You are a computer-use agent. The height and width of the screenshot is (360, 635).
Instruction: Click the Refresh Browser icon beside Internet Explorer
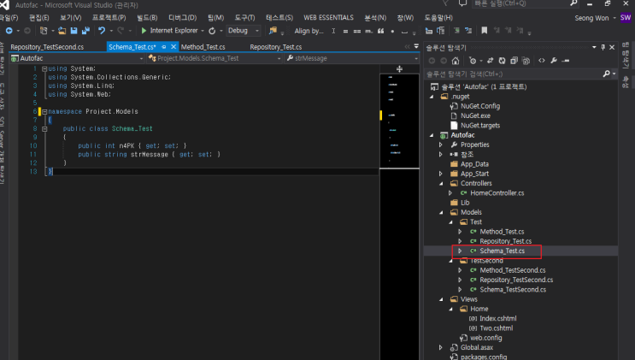coord(212,31)
